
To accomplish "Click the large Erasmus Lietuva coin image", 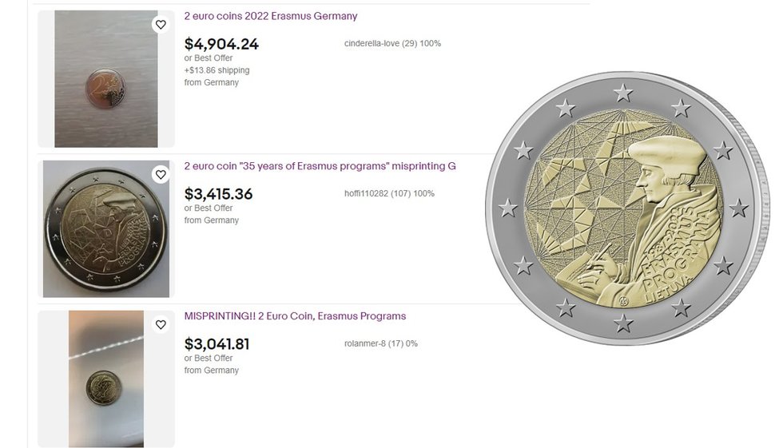I will pyautogui.click(x=622, y=208).
